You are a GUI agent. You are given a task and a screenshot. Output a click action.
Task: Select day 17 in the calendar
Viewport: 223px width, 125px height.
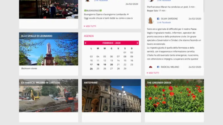[x=91, y=64]
